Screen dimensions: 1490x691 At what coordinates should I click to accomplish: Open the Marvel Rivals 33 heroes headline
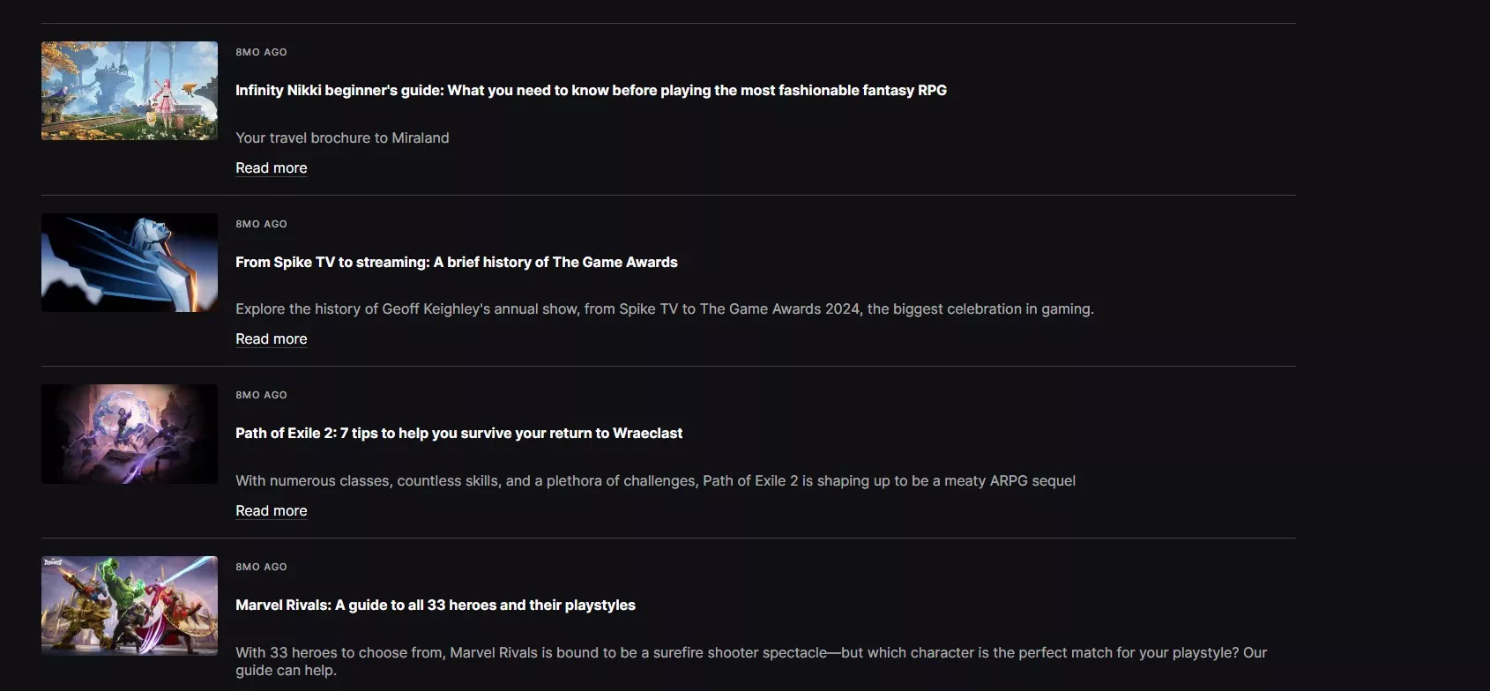tap(435, 605)
